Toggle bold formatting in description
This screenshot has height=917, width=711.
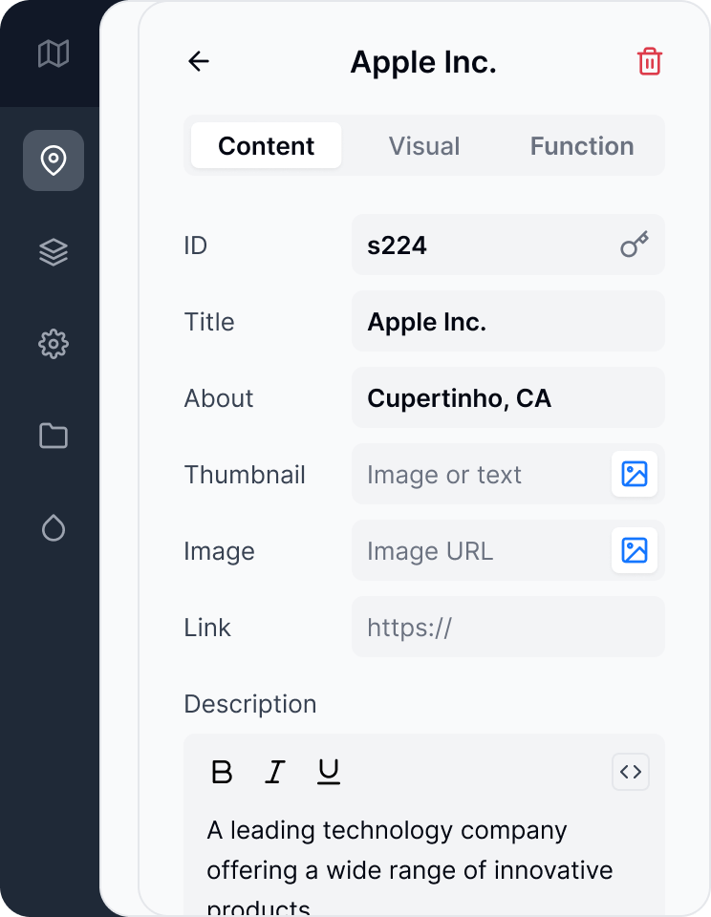[222, 772]
